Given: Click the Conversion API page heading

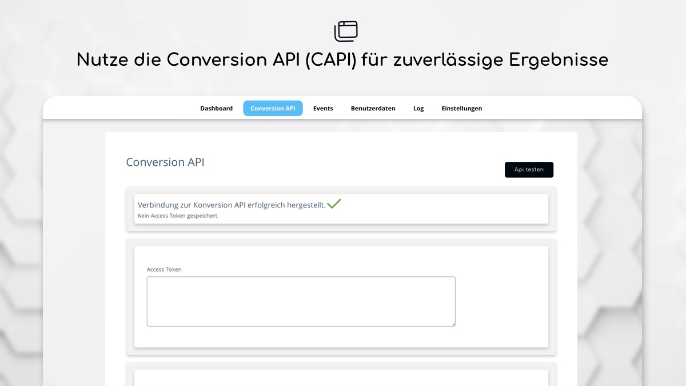Looking at the screenshot, I should (165, 162).
